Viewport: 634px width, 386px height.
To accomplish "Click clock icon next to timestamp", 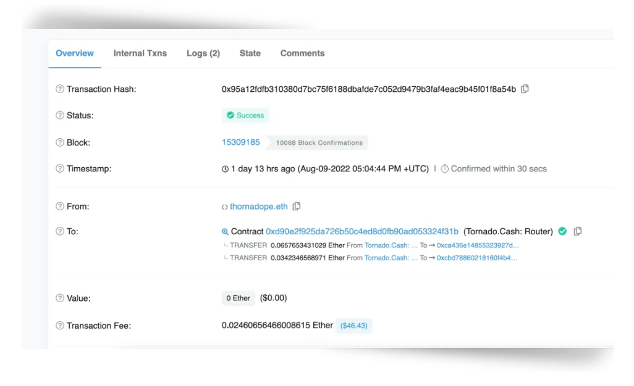I will click(x=225, y=169).
